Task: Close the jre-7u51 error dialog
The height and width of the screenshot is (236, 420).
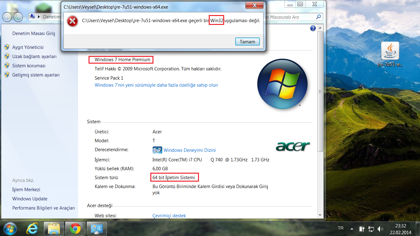Action: [255, 5]
